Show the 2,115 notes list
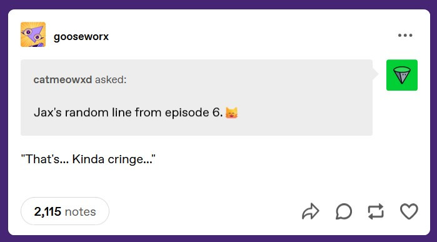This screenshot has width=437, height=242. (65, 211)
